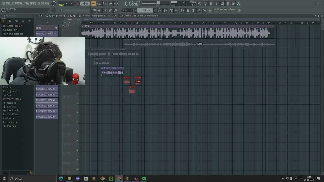This screenshot has width=324, height=182.
Task: Click the tempo tapper icon
Action: point(199,10)
